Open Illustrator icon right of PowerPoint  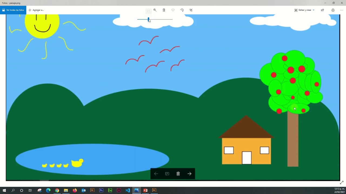point(154,190)
